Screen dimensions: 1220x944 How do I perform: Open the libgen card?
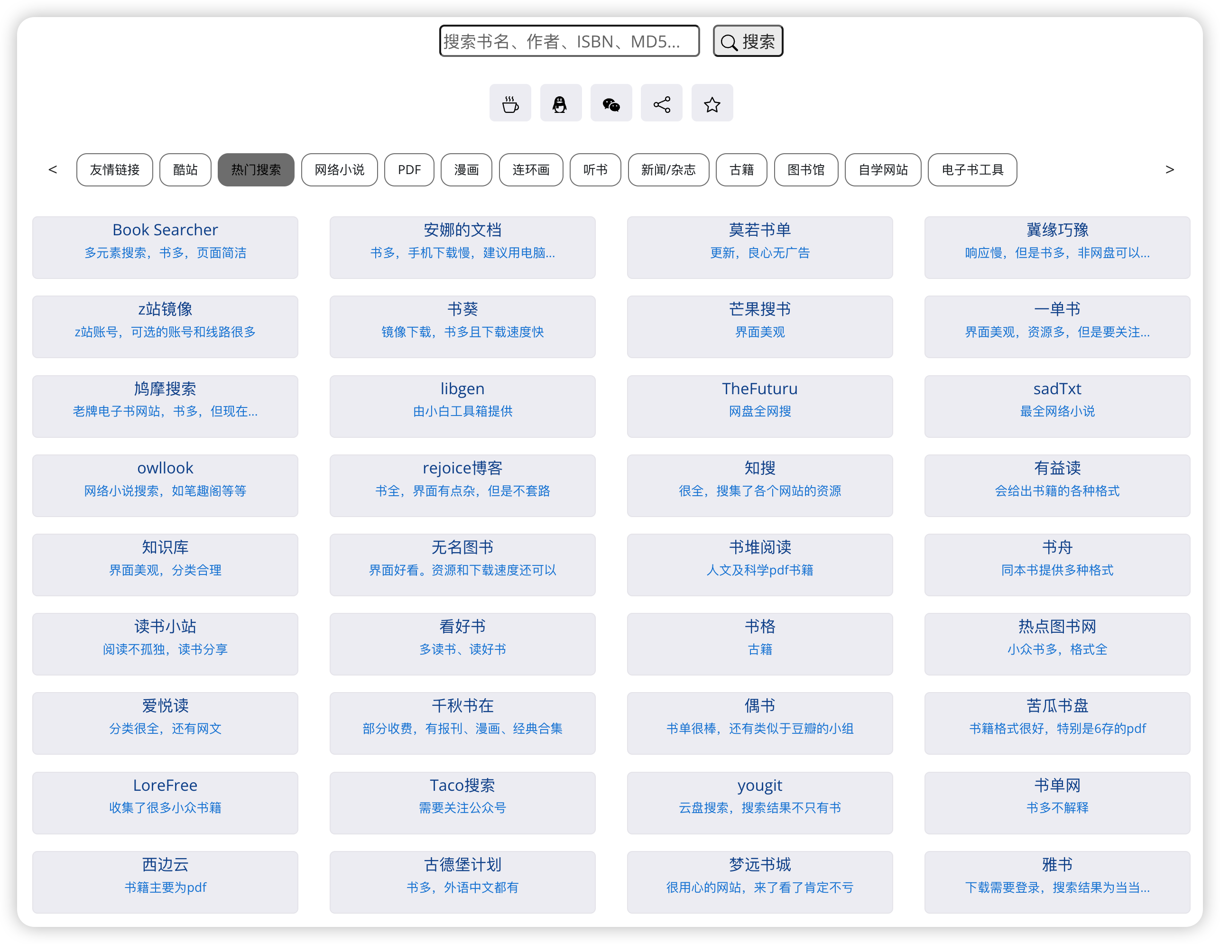point(462,406)
